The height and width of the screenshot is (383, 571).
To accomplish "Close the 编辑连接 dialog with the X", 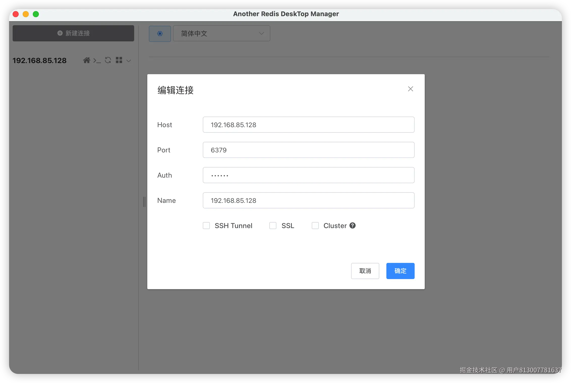I will pyautogui.click(x=411, y=89).
